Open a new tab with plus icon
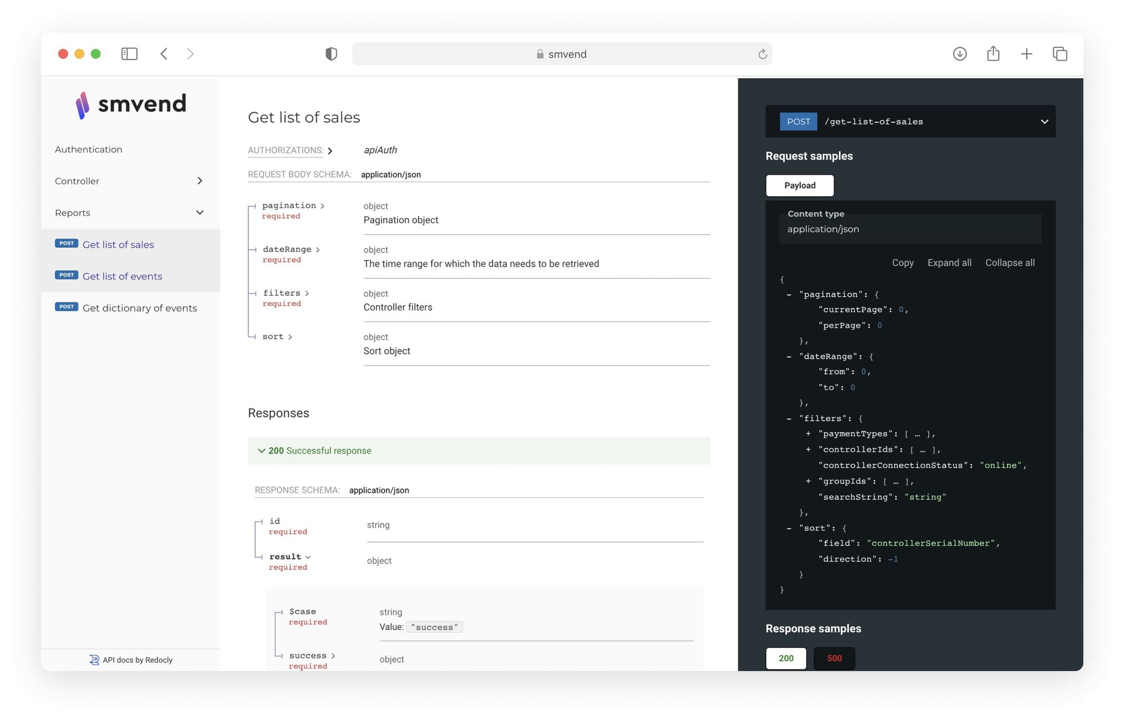Viewport: 1124px width, 720px height. (1026, 54)
